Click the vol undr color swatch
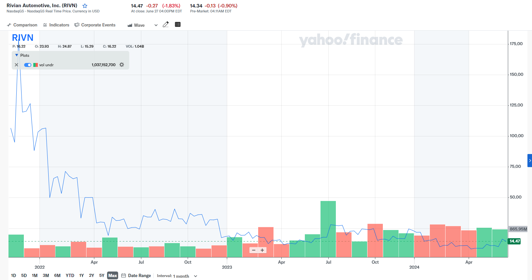 [36, 65]
